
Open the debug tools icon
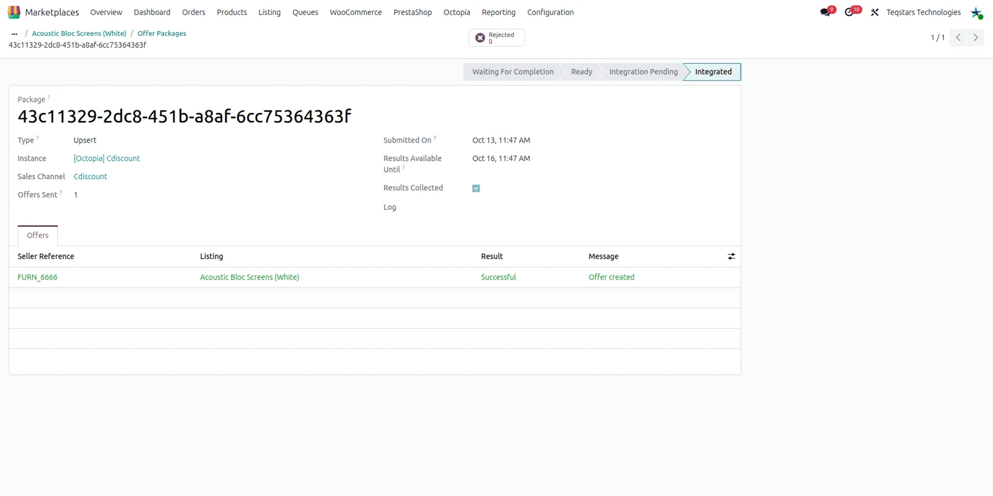[x=874, y=12]
